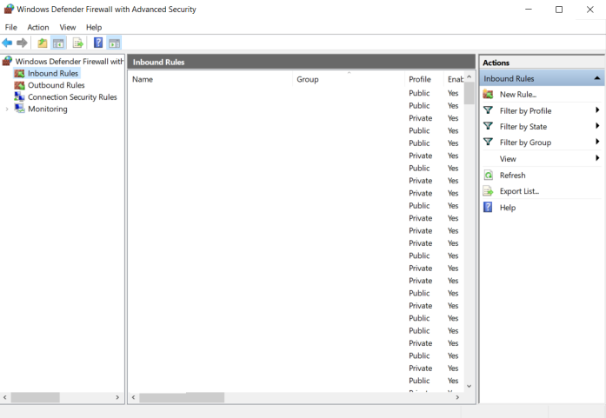The width and height of the screenshot is (606, 418).
Task: Click the Refresh icon in Actions pane
Action: pyautogui.click(x=489, y=175)
